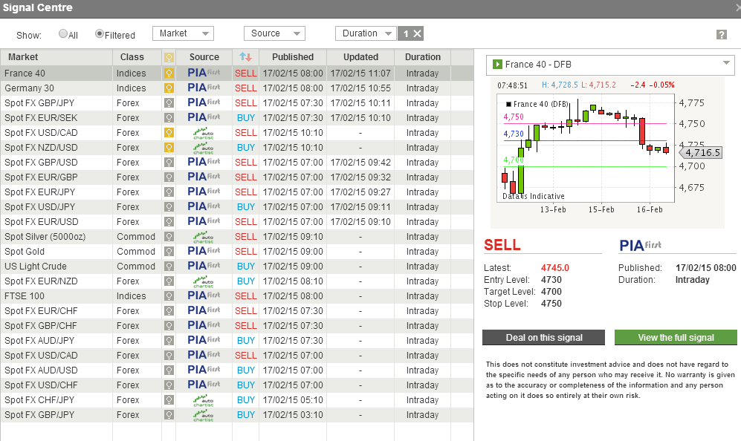Viewport: 741px width, 441px height.
Task: Click the lightbulb icon in Spot Gold row
Action: click(x=169, y=252)
